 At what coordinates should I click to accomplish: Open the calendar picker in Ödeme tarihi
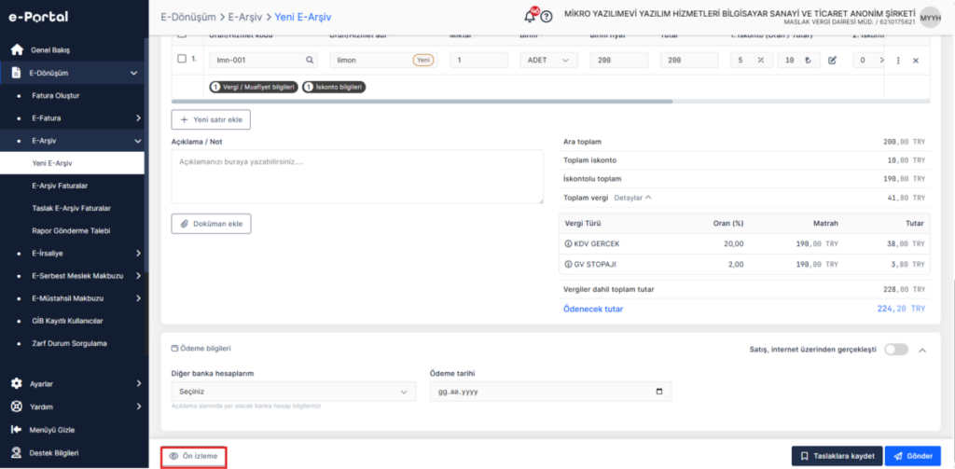click(659, 392)
